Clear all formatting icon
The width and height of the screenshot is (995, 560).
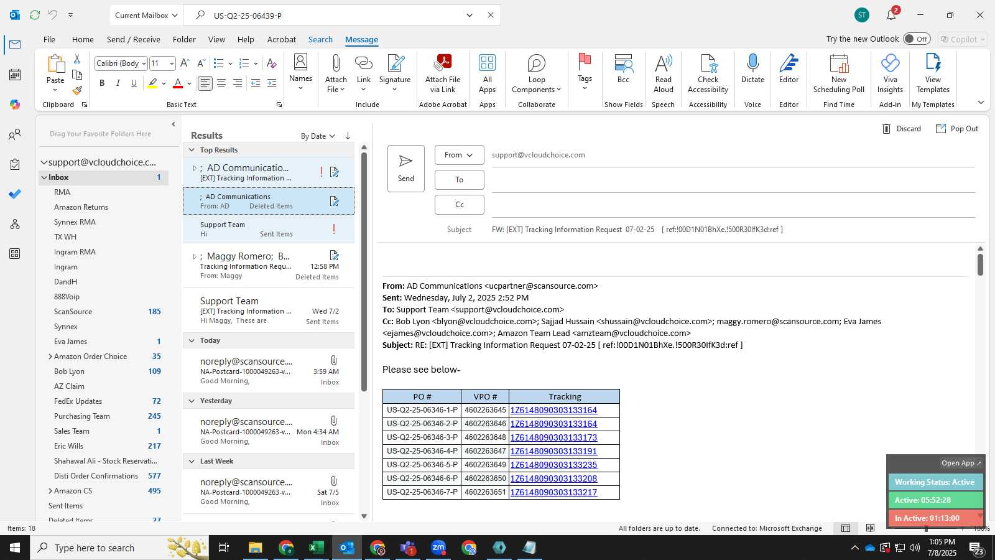click(x=271, y=63)
